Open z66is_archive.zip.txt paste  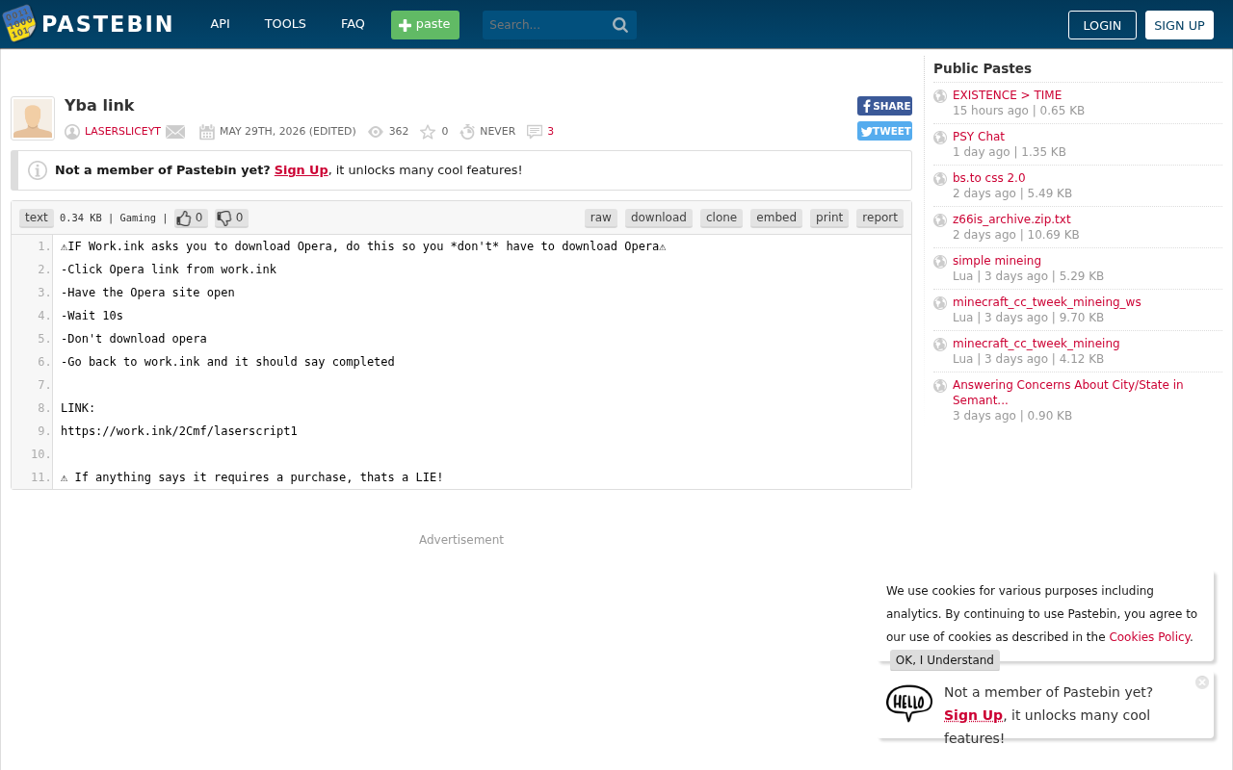tap(1011, 219)
